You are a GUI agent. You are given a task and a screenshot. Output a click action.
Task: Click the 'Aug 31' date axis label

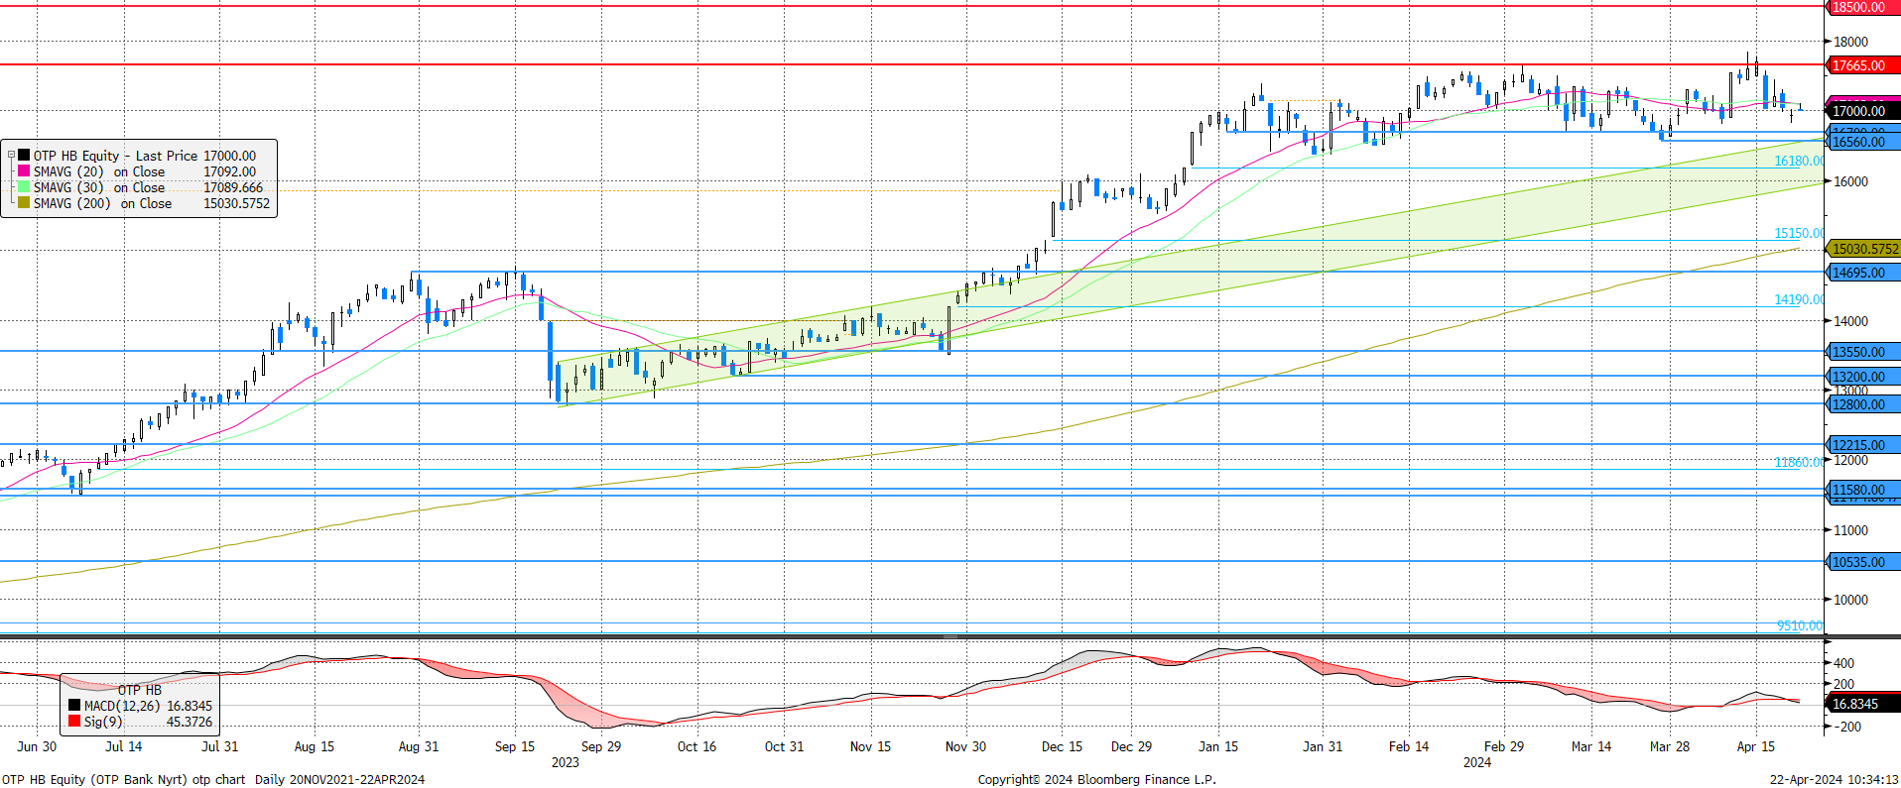[x=418, y=746]
